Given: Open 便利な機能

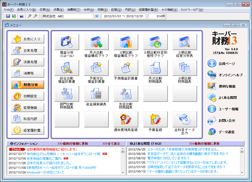Looking at the screenshot, I should [221, 86].
